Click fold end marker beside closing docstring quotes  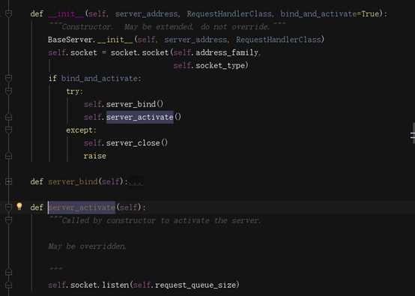point(8,272)
